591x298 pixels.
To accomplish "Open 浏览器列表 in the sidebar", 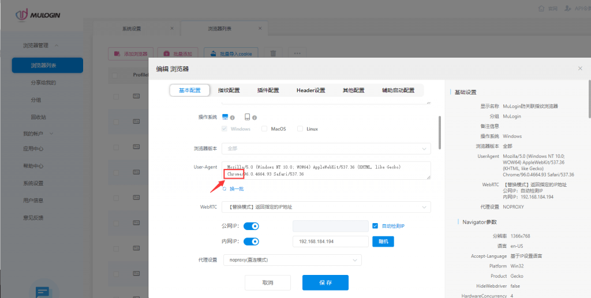I will tap(47, 66).
